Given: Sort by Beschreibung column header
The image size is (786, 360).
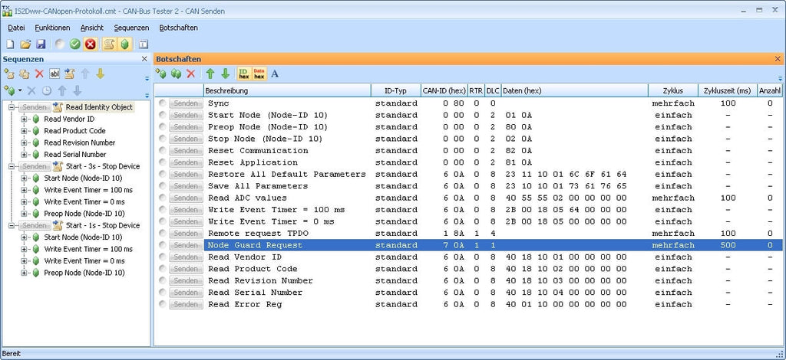Looking at the screenshot, I should click(287, 90).
